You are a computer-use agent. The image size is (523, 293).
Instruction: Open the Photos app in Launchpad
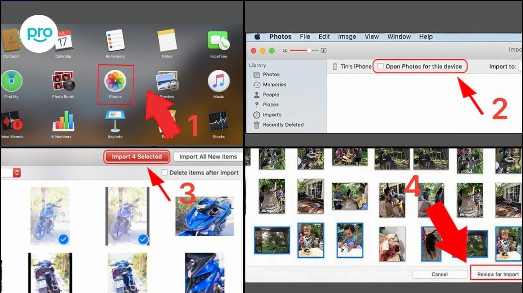click(x=115, y=82)
